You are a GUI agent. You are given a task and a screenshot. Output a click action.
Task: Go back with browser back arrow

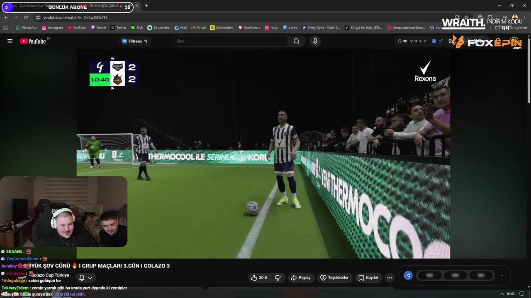pyautogui.click(x=6, y=17)
